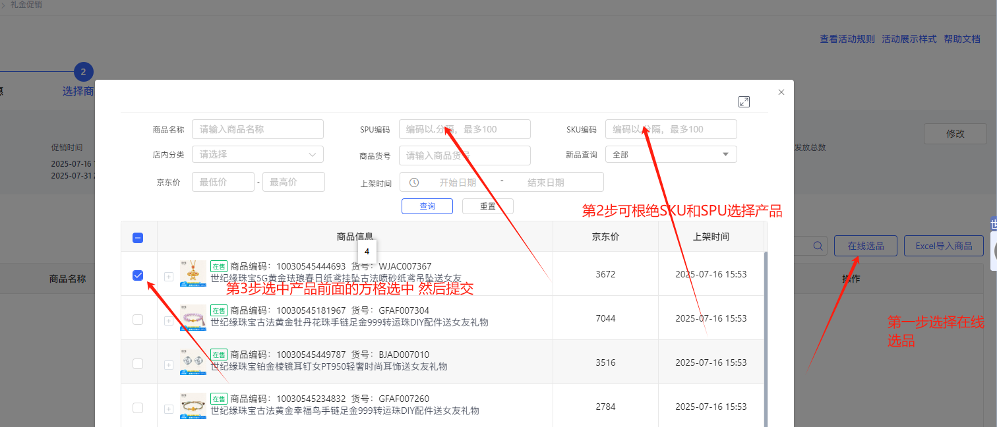Expand the plus icon of second product row
Screen dimensions: 997x427
point(169,321)
